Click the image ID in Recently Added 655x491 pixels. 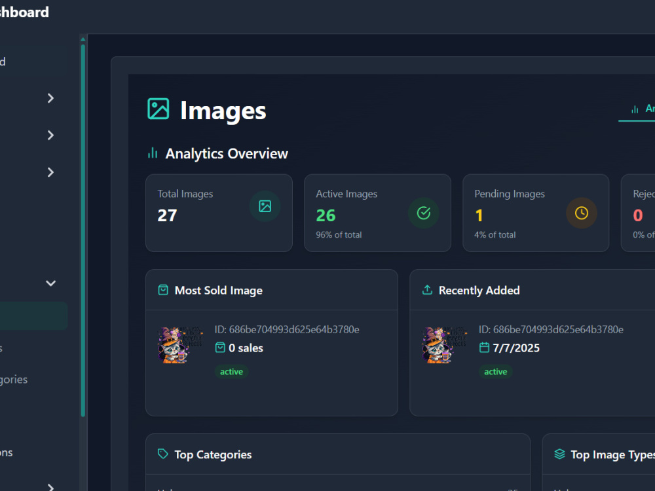pyautogui.click(x=551, y=329)
